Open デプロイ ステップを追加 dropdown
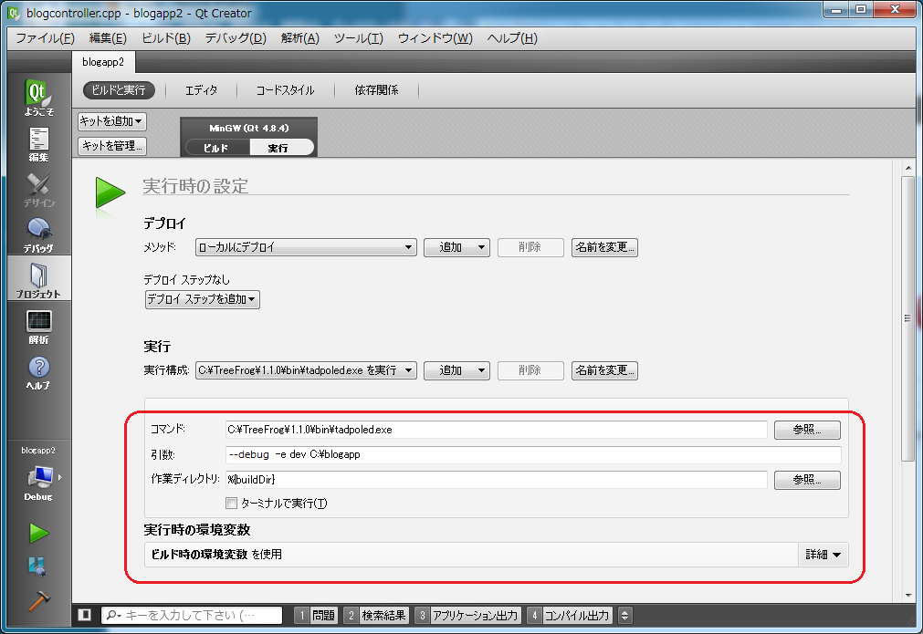Screen dimensions: 923x634 (202, 299)
